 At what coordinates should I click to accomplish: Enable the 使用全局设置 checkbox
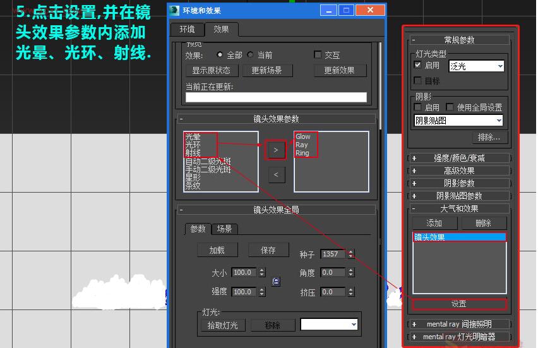(x=450, y=107)
